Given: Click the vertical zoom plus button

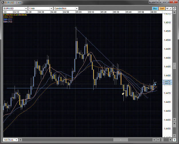Looking at the screenshot, I should click(174, 123).
